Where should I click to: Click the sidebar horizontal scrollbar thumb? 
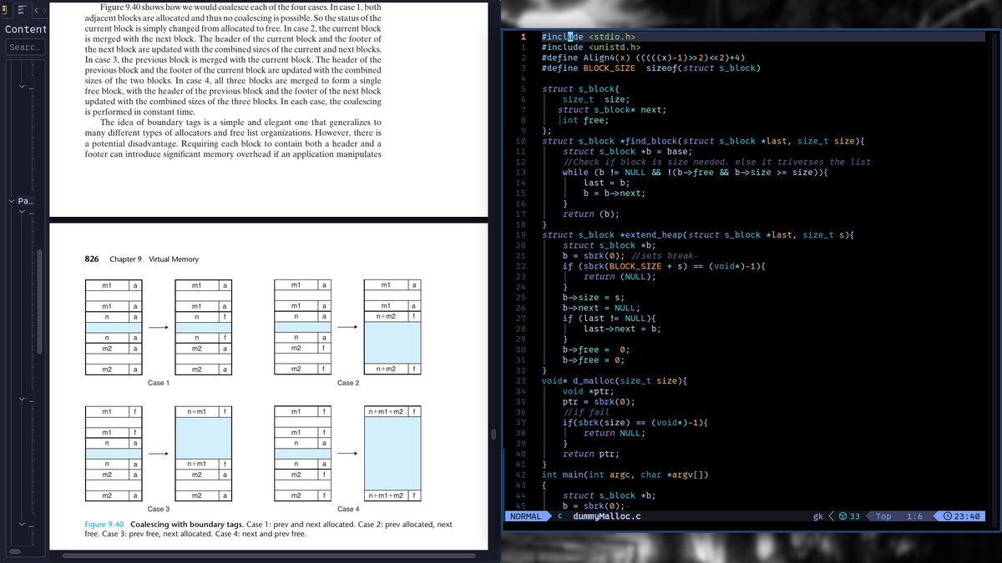[16, 553]
